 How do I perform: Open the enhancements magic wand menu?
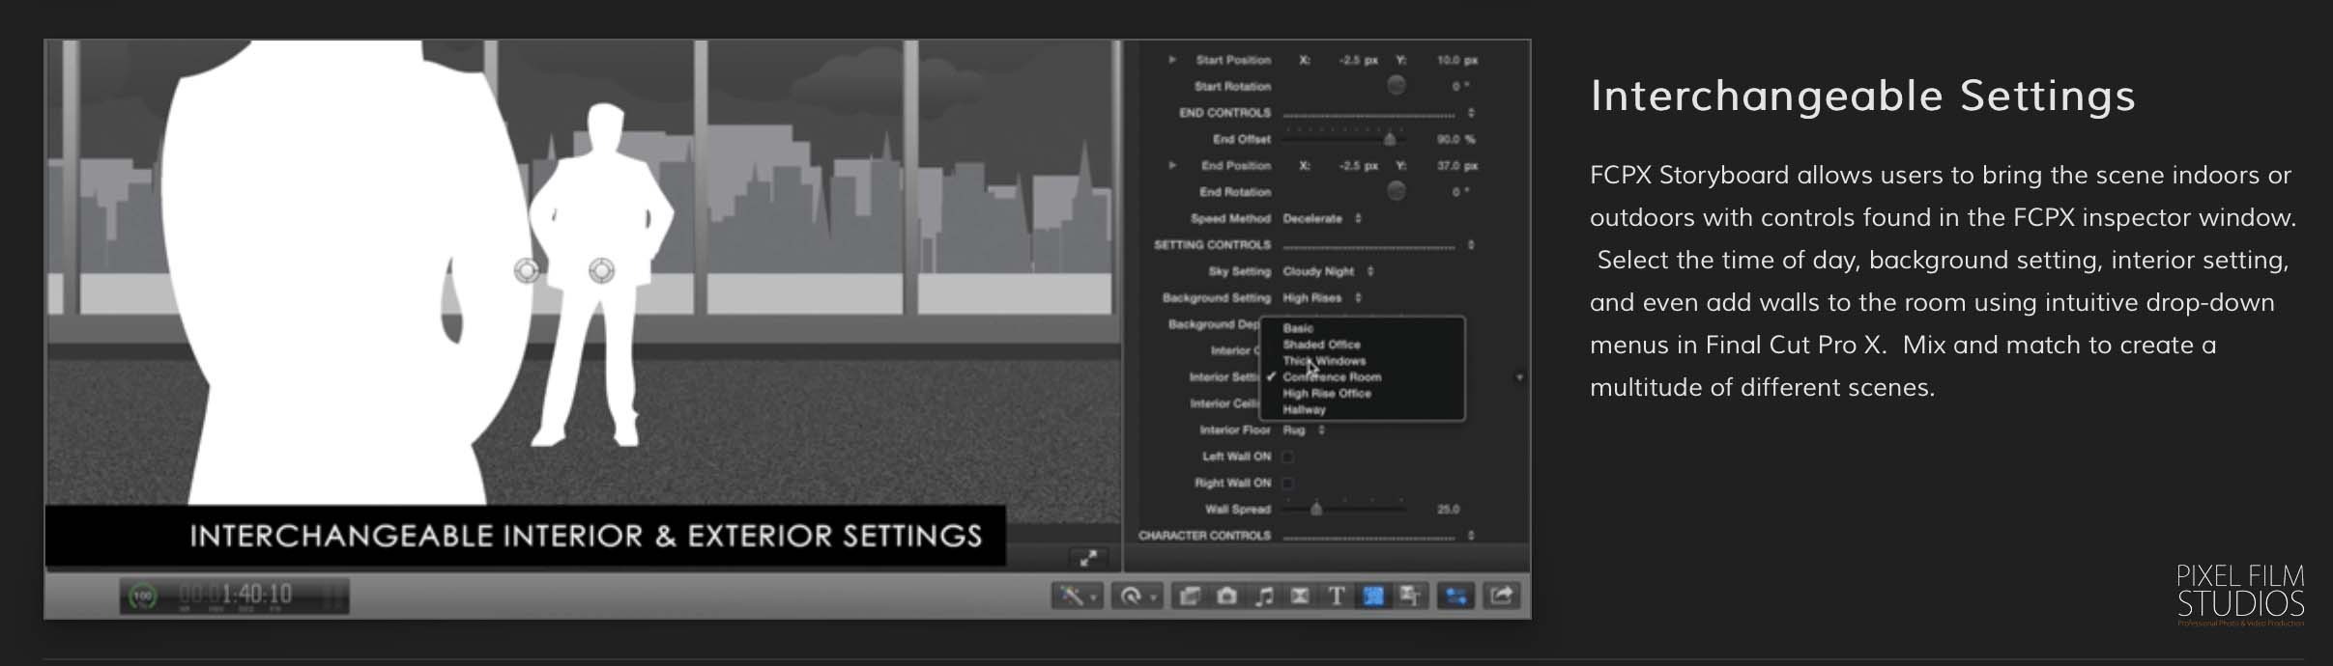(x=1077, y=597)
